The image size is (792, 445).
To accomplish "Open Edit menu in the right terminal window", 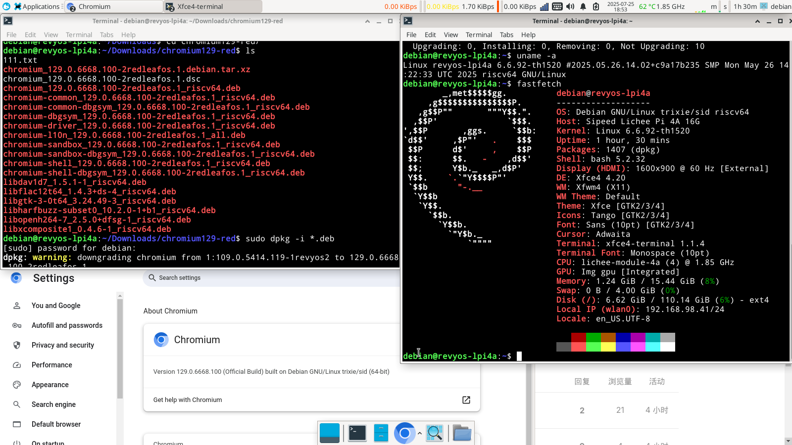I will (x=430, y=35).
